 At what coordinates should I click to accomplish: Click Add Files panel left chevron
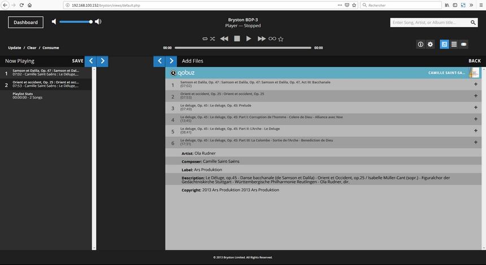[x=159, y=61]
